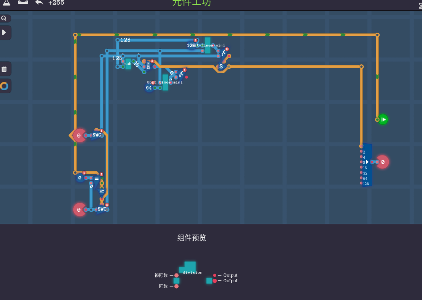
Task: Click splitter pin labeled 2
Action: 361,151
